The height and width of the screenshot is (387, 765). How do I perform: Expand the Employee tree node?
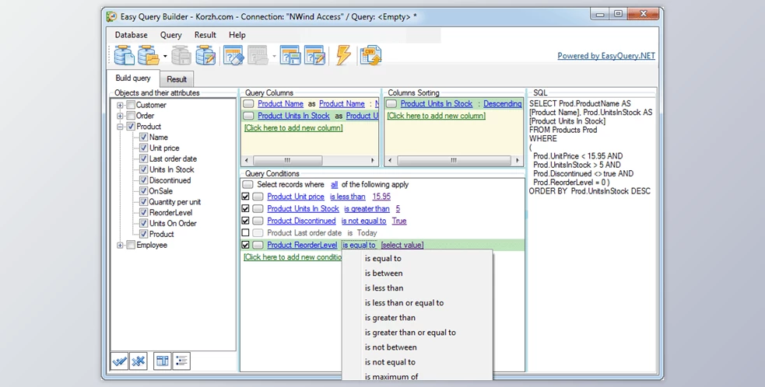point(120,245)
